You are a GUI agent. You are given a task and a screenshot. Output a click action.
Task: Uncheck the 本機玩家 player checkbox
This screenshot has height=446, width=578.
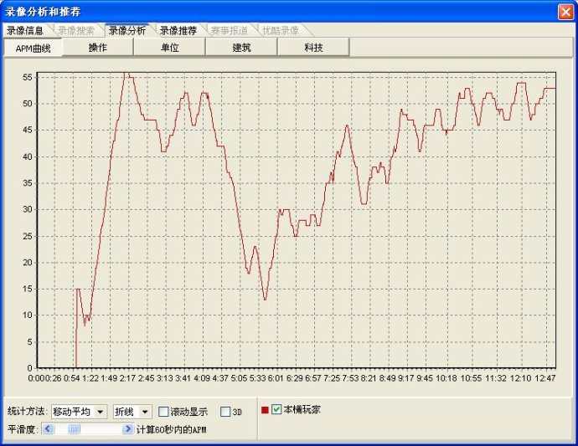point(276,410)
